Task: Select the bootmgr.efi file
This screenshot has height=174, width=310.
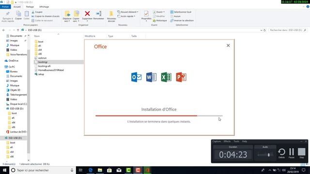Action: coord(44,66)
